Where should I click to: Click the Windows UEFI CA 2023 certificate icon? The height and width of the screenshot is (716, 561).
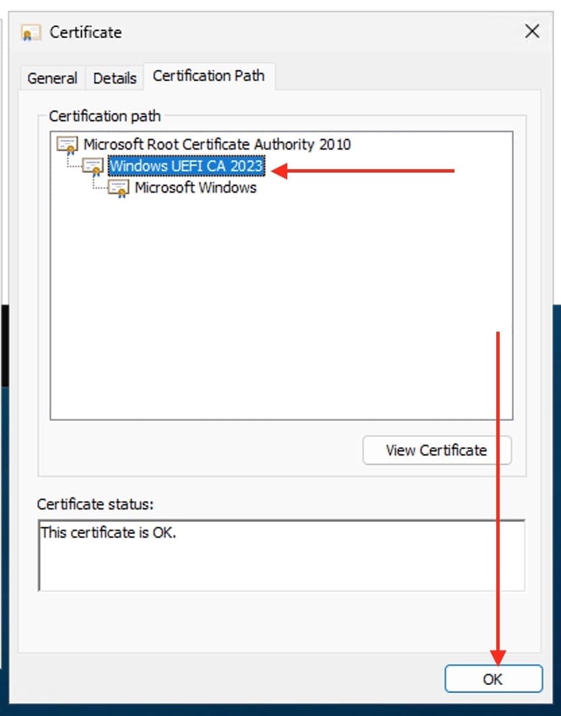click(93, 166)
